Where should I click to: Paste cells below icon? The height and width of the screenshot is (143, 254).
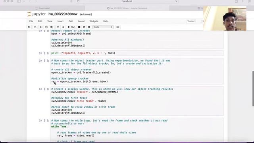(52, 27)
